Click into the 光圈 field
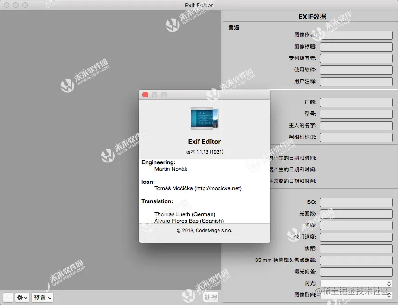398x305 pixels. pos(356,226)
